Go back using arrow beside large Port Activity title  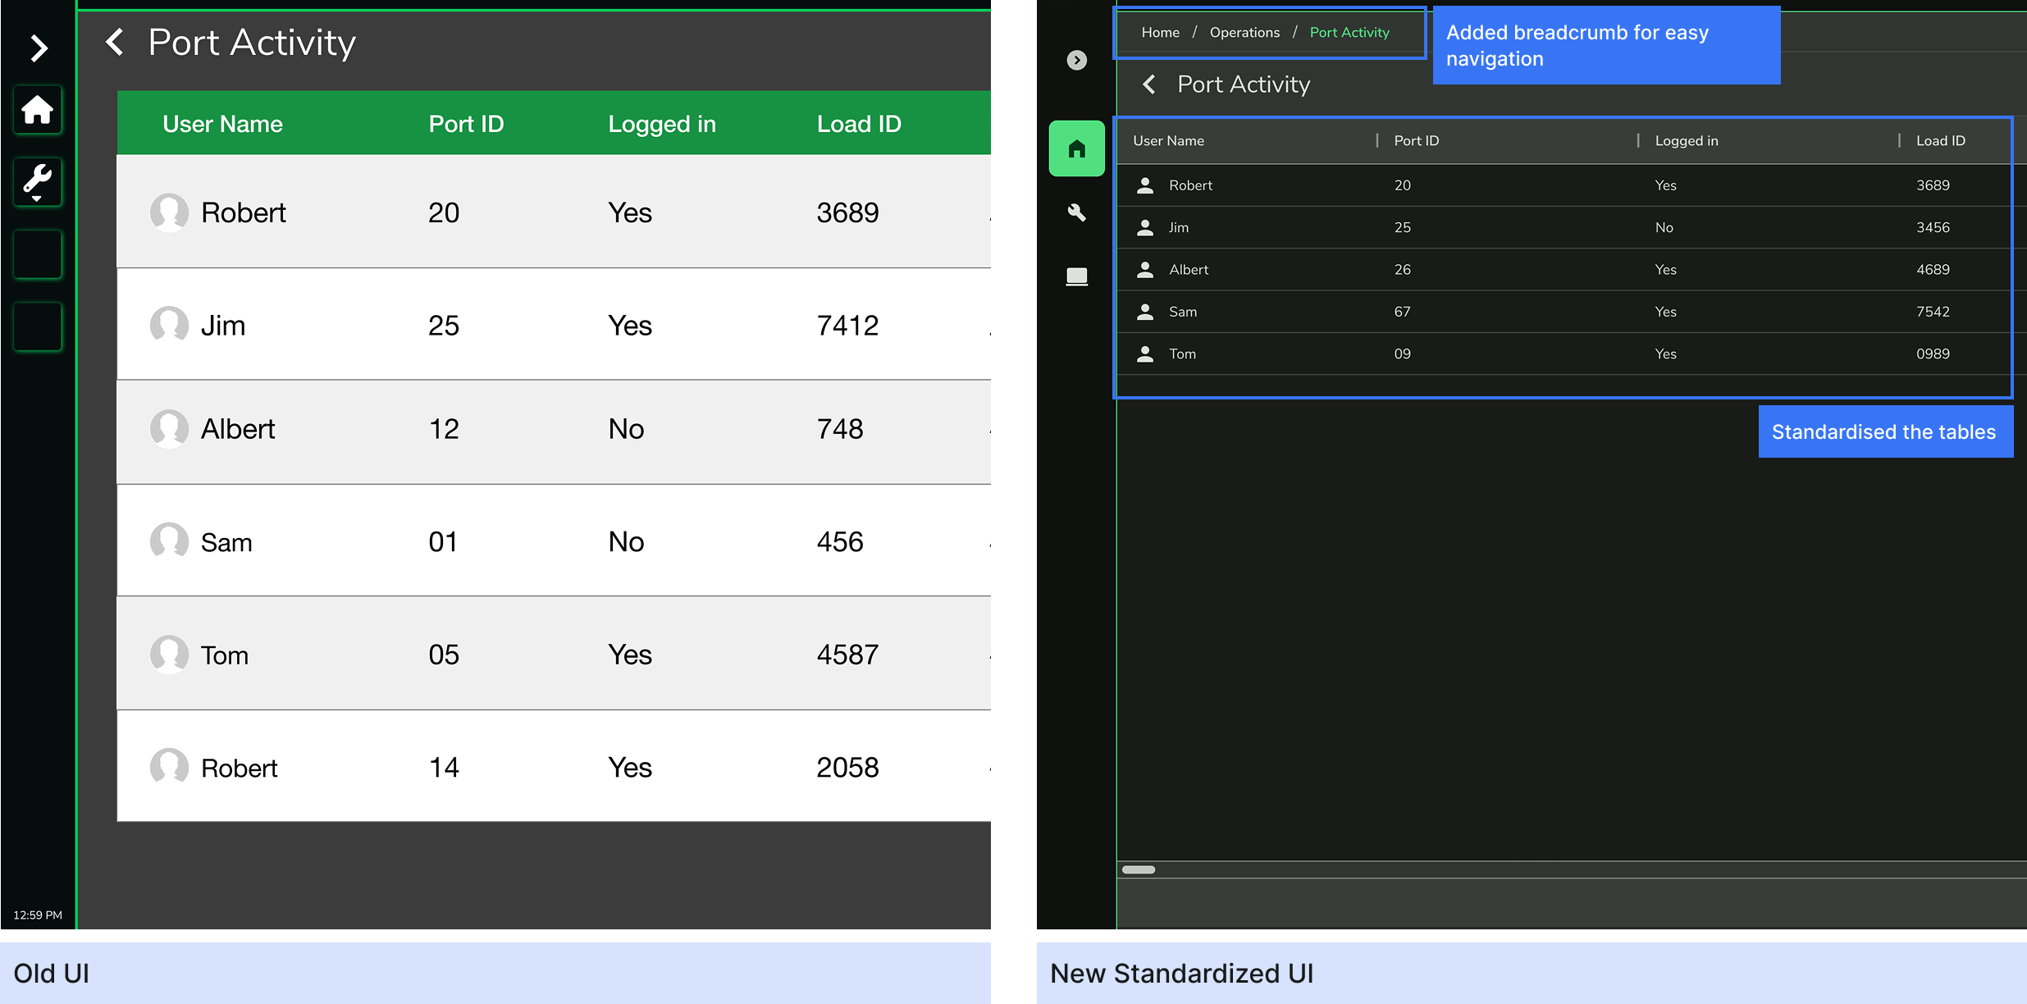[115, 42]
